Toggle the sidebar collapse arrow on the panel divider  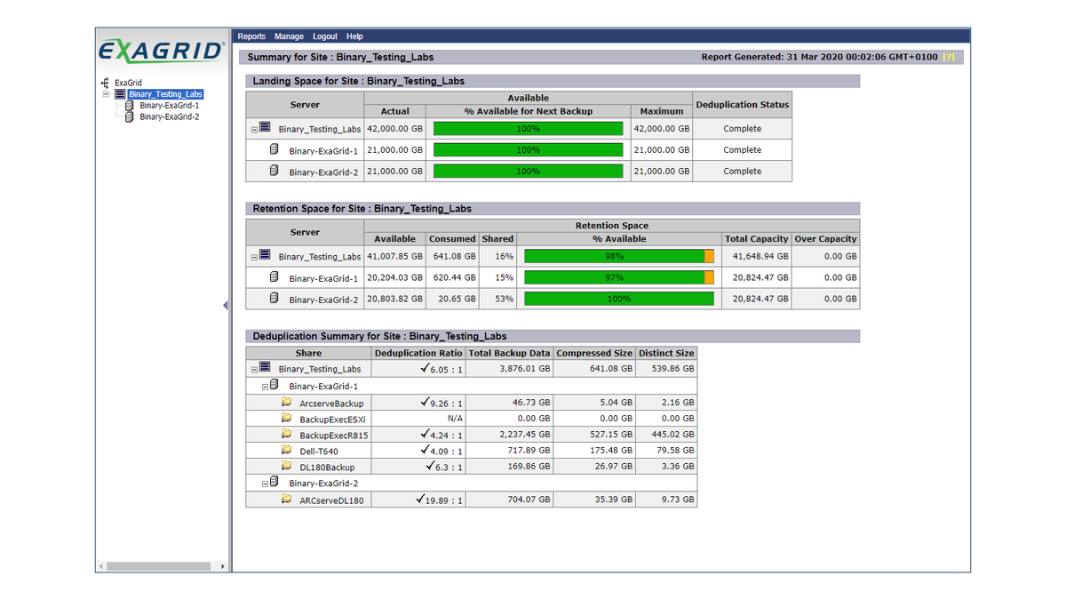(225, 304)
